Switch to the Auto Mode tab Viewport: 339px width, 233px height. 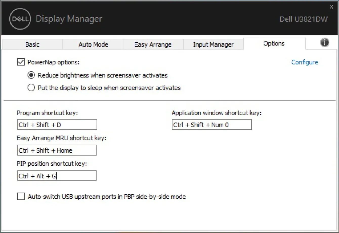pyautogui.click(x=93, y=44)
